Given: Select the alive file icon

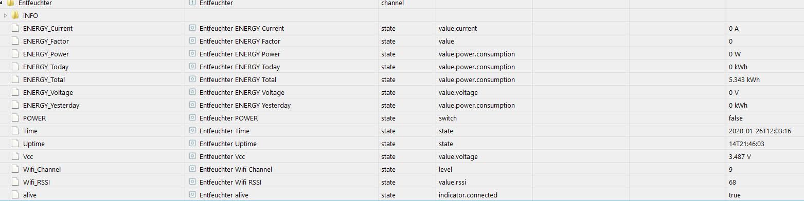Looking at the screenshot, I should point(15,195).
